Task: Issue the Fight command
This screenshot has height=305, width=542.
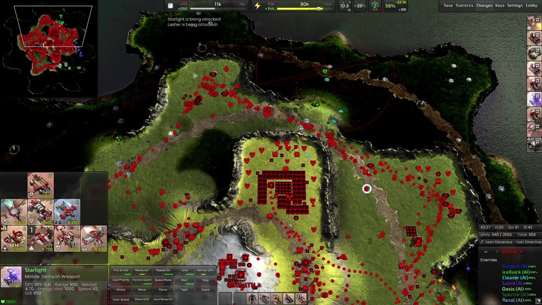Action: coord(184,290)
